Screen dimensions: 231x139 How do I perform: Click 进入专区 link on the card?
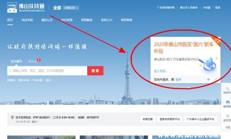[x=160, y=71]
